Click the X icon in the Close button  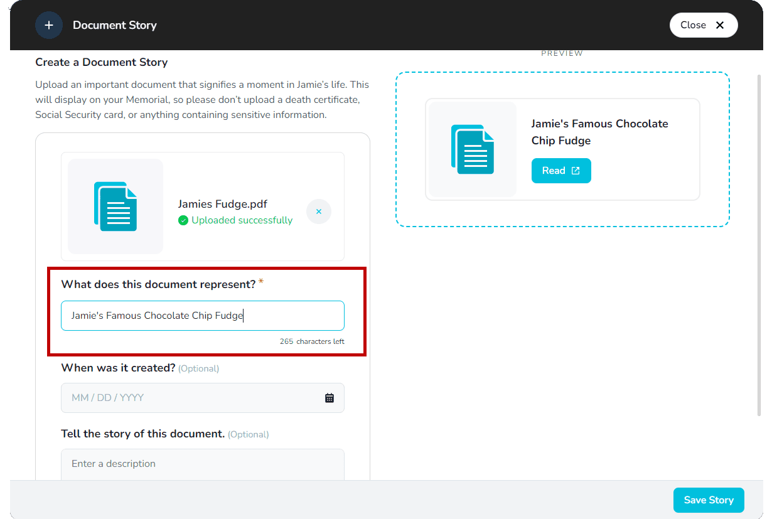(720, 25)
